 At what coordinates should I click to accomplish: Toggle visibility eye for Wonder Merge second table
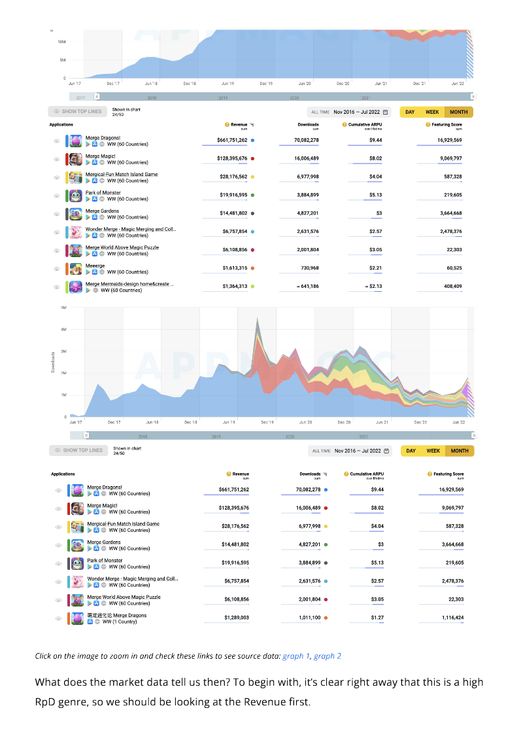pos(58,582)
